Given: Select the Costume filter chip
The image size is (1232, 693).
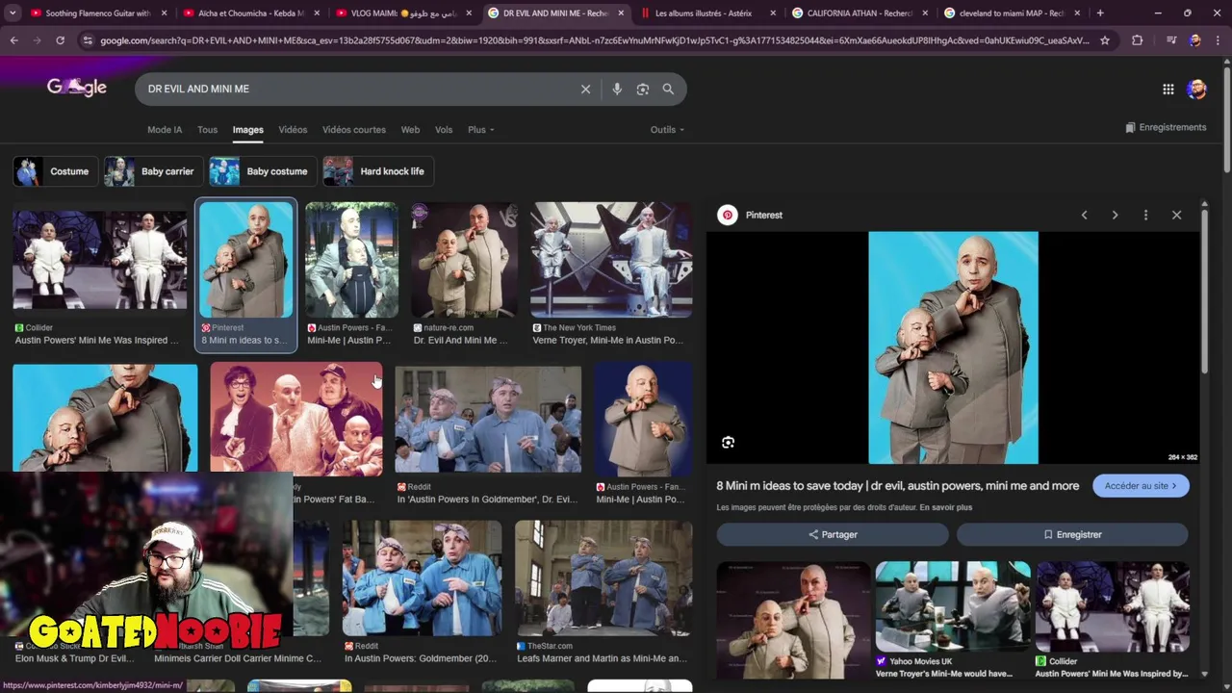Looking at the screenshot, I should tap(56, 171).
